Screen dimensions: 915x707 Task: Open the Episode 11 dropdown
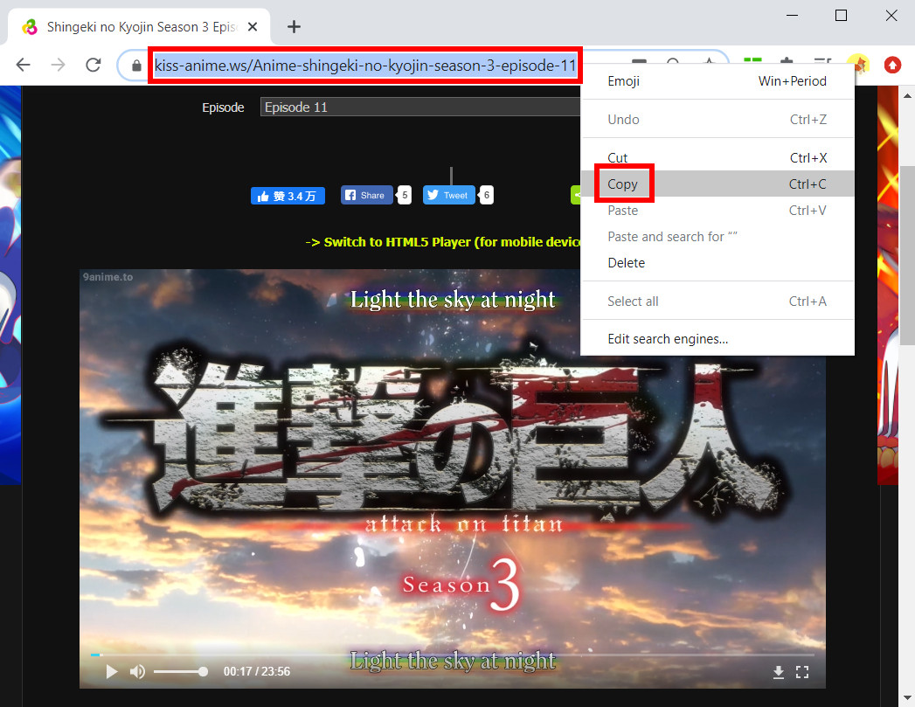pos(420,107)
